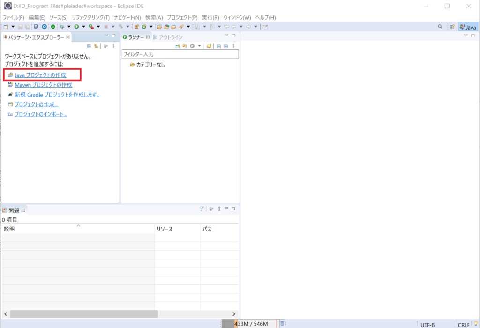
Task: Click the フィルター入力 filter field
Action: [180, 54]
